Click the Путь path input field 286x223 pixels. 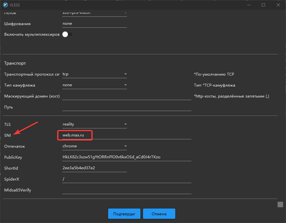tap(127, 107)
